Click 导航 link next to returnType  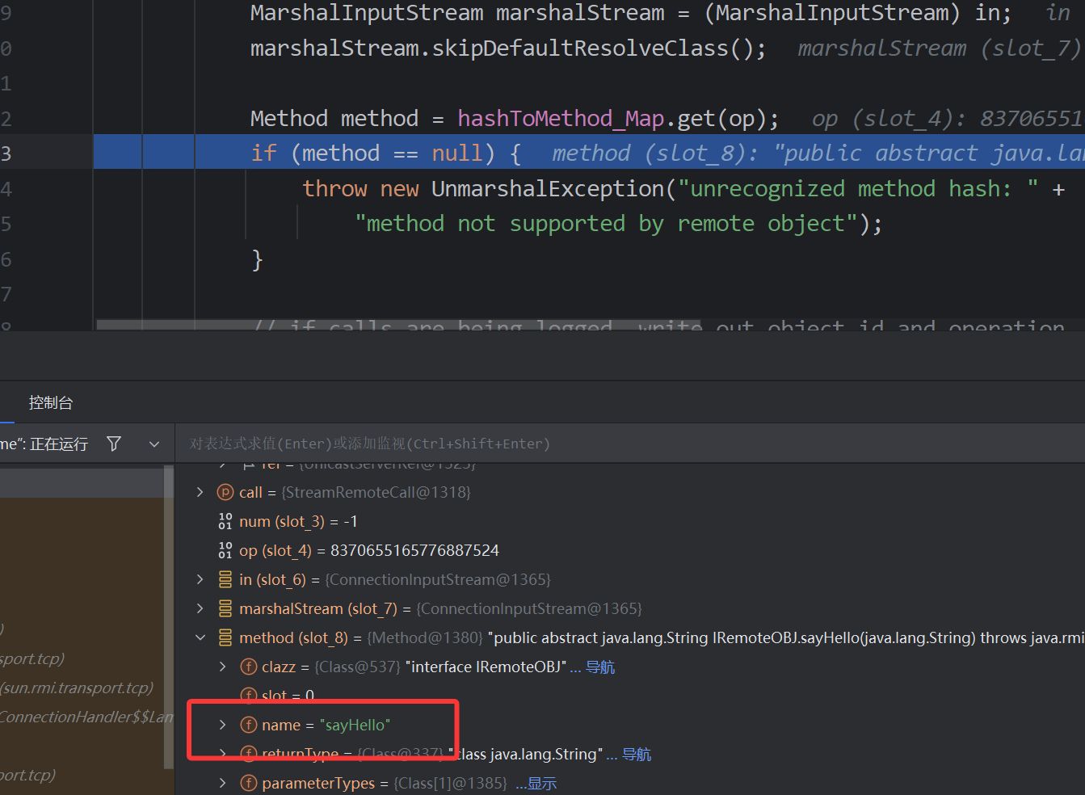point(637,754)
